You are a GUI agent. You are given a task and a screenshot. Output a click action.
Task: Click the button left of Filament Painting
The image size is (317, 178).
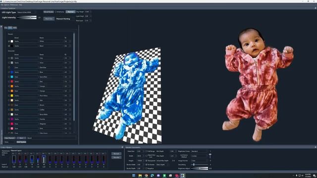pos(49,19)
